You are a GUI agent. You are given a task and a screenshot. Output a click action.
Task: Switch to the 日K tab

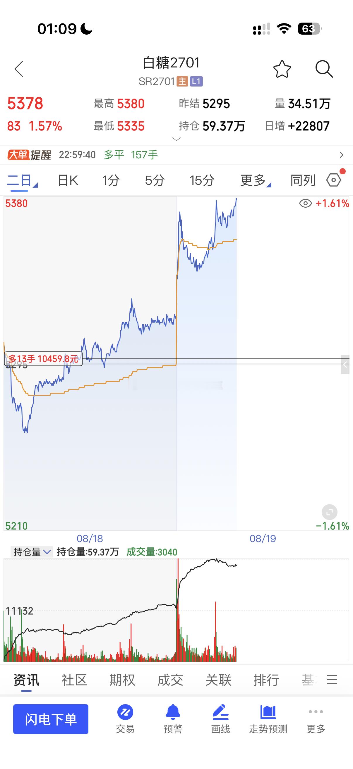coord(68,180)
